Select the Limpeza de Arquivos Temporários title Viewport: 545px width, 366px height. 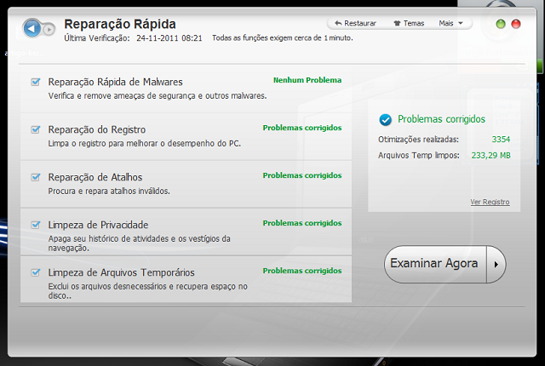tap(121, 272)
